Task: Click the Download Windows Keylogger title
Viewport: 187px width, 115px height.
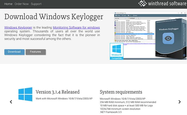Action: [54, 17]
